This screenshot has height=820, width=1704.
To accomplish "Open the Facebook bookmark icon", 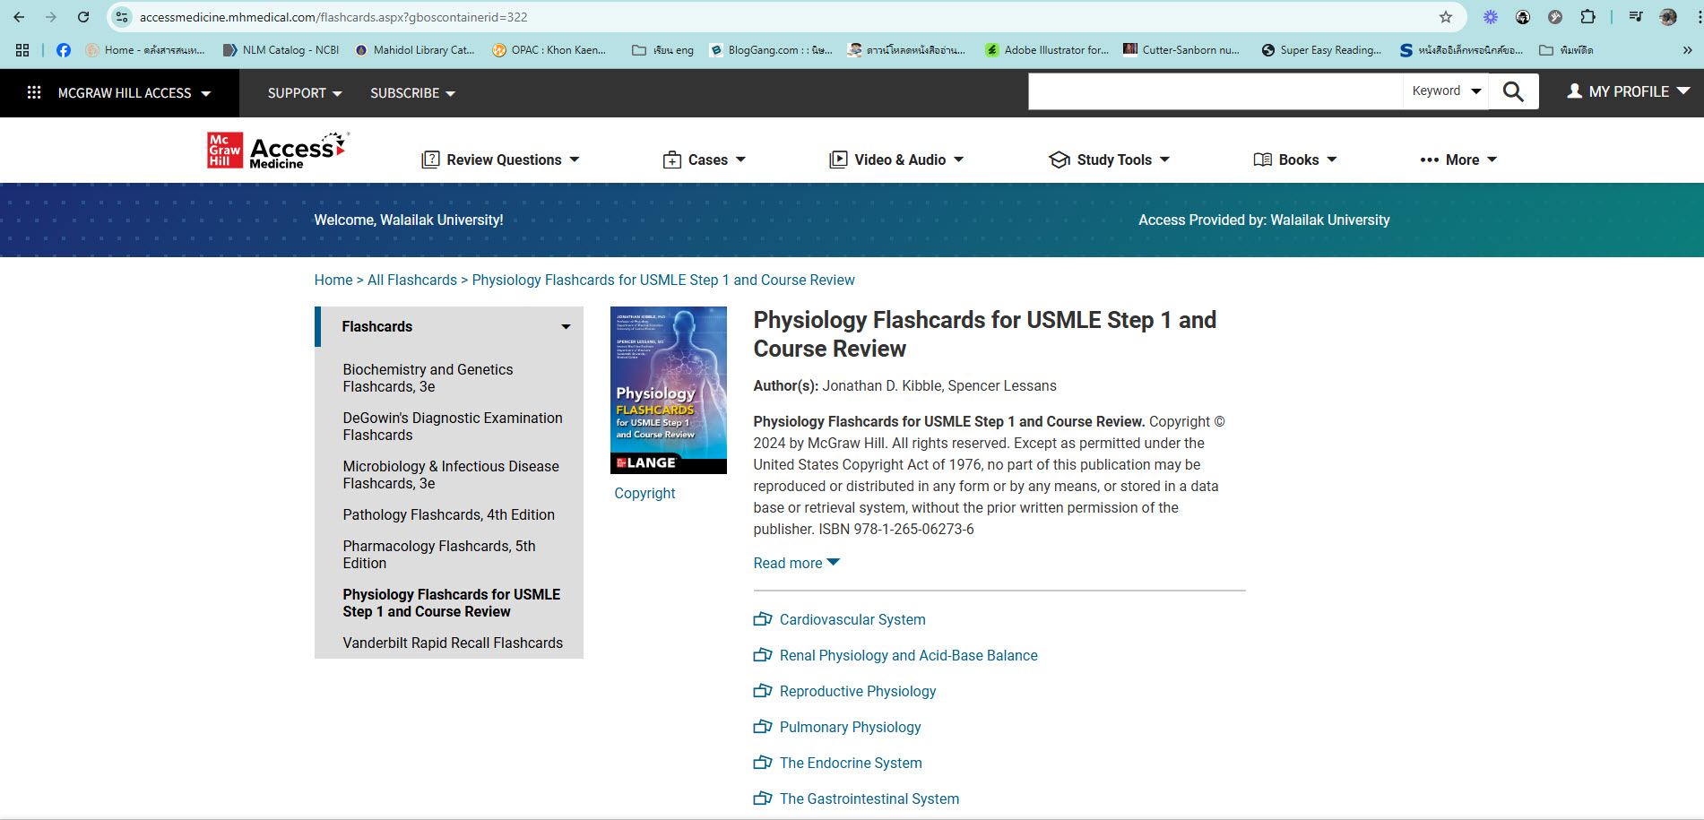I will pyautogui.click(x=64, y=50).
